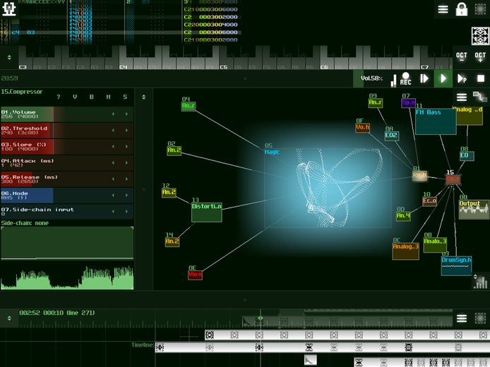Click the 02.Threshold controller bar
The width and height of the screenshot is (490, 367).
[67, 131]
